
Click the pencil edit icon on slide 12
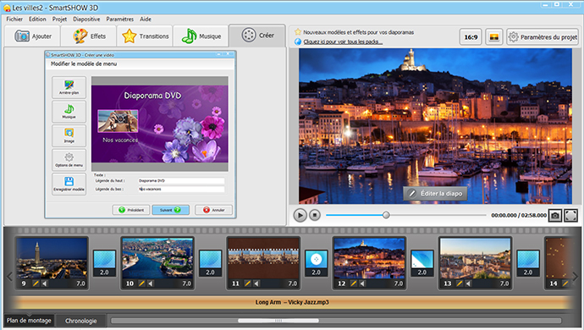[x=354, y=283]
